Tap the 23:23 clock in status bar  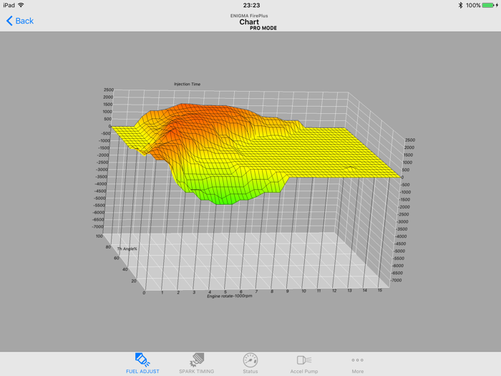point(251,5)
